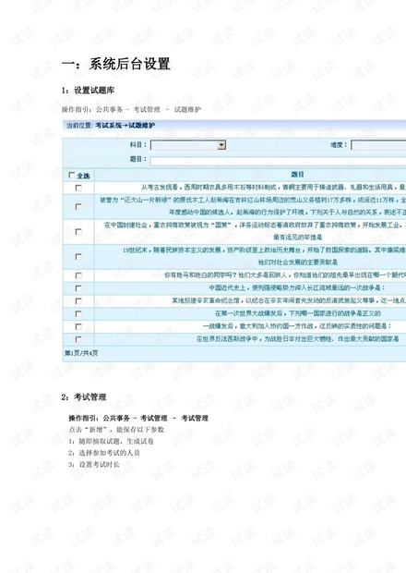
Task: Click the heading 一：系统后台设置
Action: (x=116, y=64)
